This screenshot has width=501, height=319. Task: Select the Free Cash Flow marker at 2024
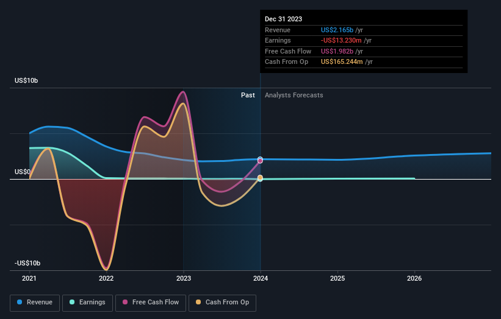(x=260, y=161)
